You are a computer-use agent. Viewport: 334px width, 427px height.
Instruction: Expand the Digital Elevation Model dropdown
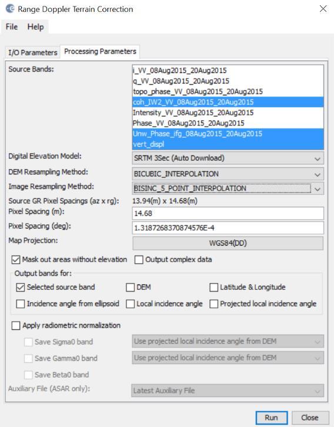[x=228, y=158]
